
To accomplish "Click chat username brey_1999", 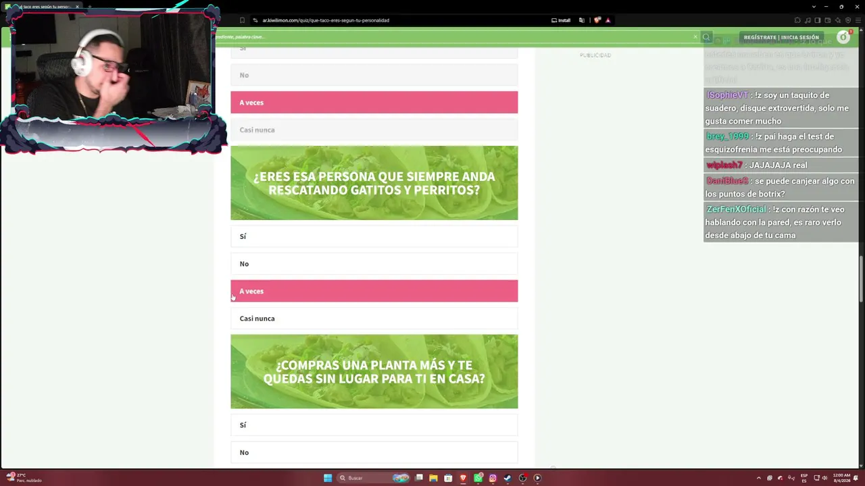I will tap(728, 136).
